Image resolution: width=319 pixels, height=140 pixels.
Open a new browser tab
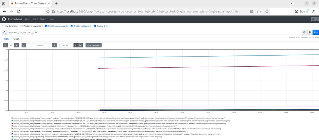(x=56, y=3)
